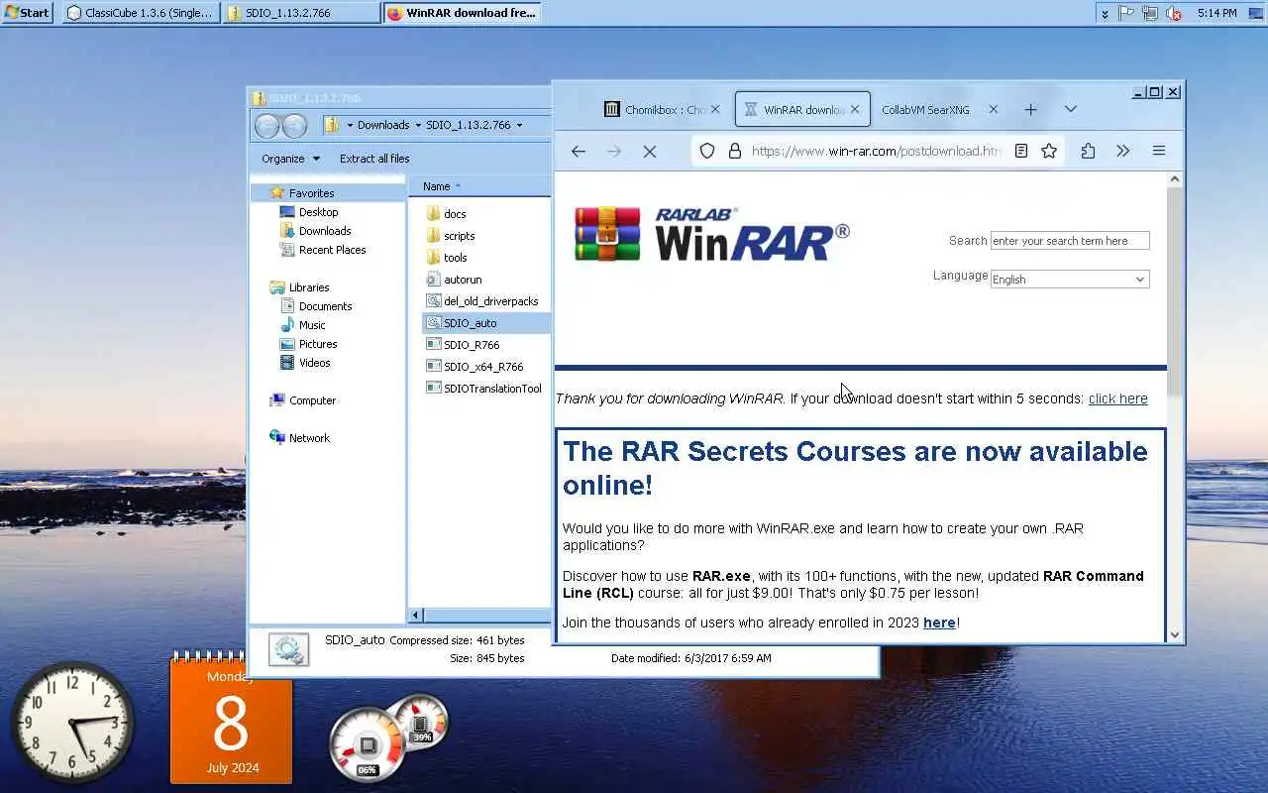Screen dimensions: 1268x793
Task: List all tabs dropdown arrow
Action: click(x=1070, y=109)
